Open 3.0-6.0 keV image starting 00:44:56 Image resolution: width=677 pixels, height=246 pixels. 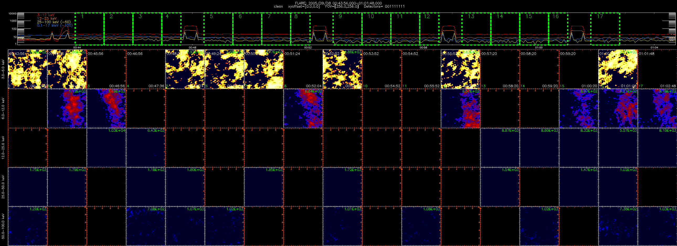point(67,69)
